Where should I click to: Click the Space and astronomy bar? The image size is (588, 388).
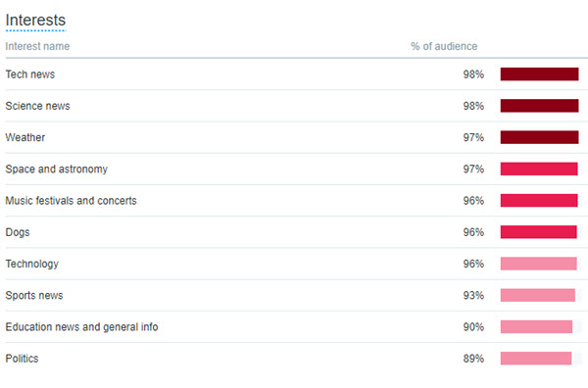coord(539,169)
